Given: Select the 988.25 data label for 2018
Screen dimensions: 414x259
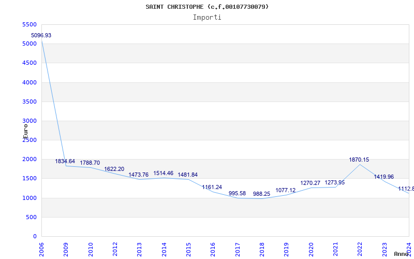Looking at the screenshot, I should pos(262,194).
